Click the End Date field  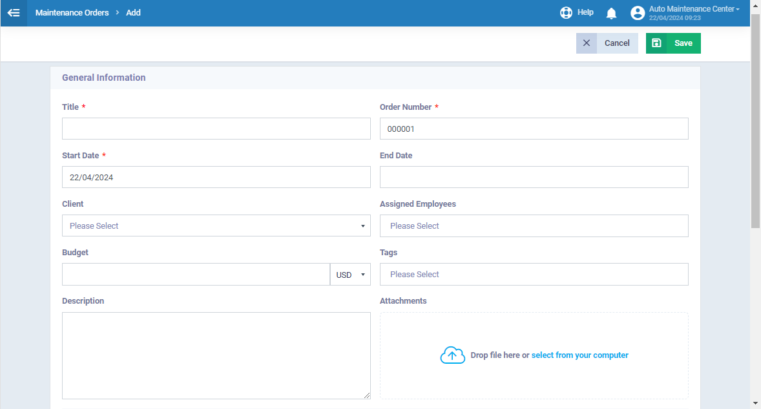534,177
